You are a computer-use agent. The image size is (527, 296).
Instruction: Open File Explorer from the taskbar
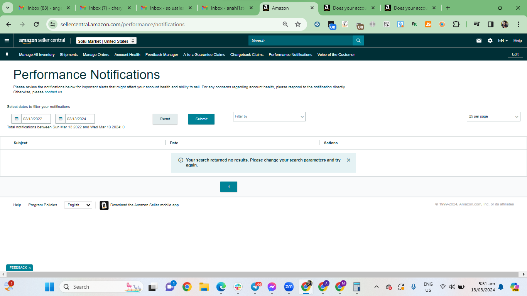[x=204, y=287]
